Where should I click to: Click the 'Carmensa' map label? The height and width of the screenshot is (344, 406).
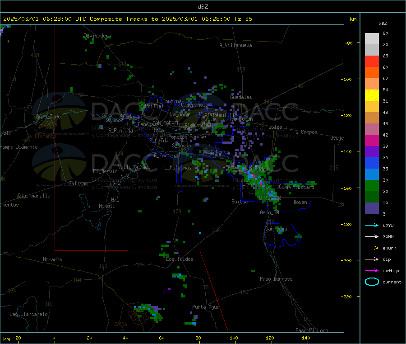click(276, 229)
